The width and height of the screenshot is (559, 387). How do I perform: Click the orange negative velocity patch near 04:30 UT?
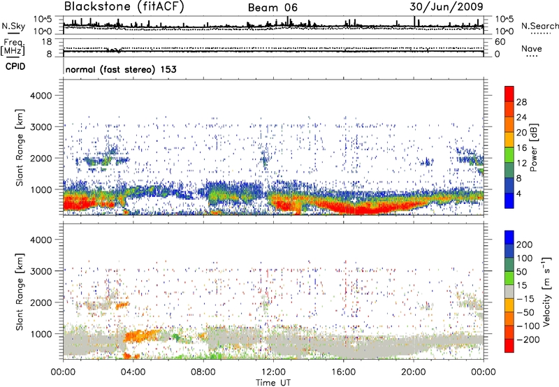tap(143, 336)
